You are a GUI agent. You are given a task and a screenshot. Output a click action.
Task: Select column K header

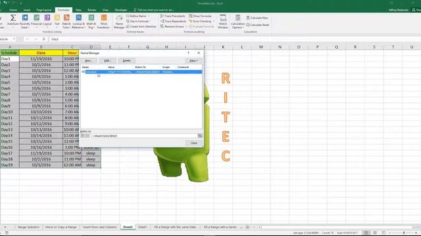point(223,47)
